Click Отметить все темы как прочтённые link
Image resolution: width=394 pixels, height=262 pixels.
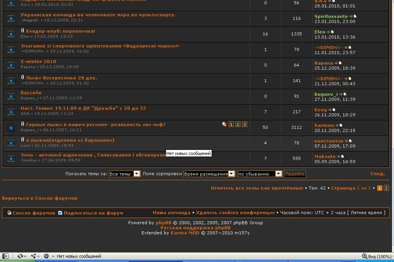coord(257,188)
